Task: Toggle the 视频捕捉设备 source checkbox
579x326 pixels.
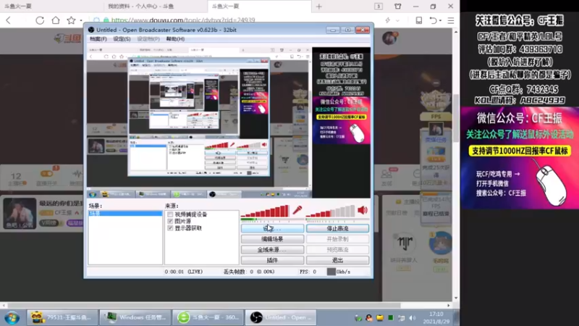Action: [x=170, y=214]
